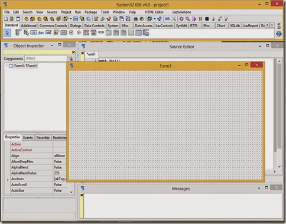Select the TEdit component icon
Image resolution: width=286 pixels, height=224 pixels.
click(x=48, y=33)
